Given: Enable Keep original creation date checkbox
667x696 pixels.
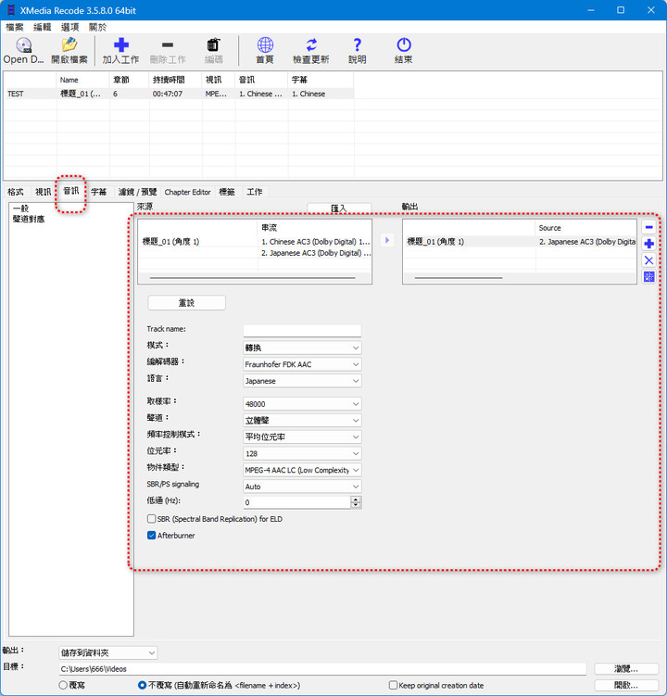Looking at the screenshot, I should (393, 685).
